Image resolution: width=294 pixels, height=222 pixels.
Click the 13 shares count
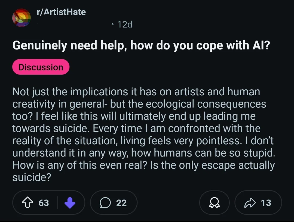[266, 203]
